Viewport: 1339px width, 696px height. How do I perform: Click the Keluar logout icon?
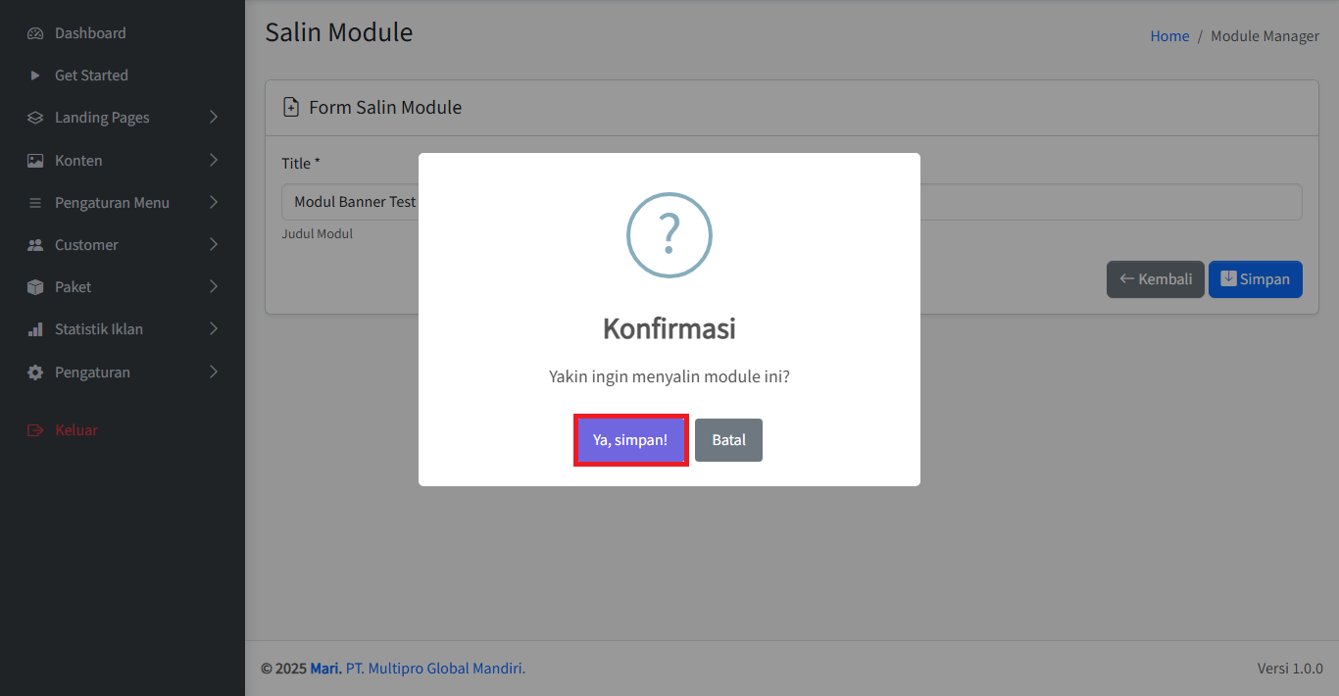point(35,430)
